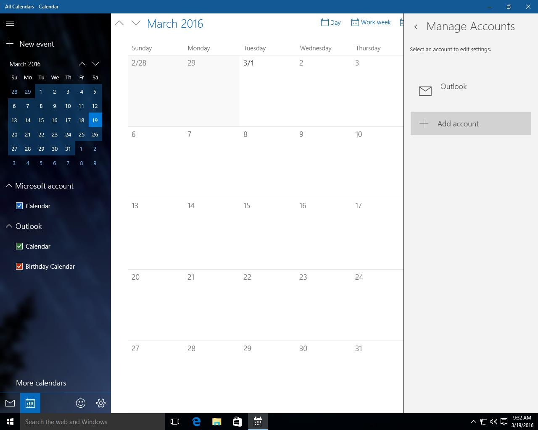Go to next month in mini calendar
Viewport: 538px width, 430px height.
click(95, 64)
